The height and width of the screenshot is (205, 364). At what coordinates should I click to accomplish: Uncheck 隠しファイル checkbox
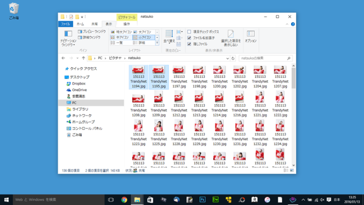(x=189, y=44)
